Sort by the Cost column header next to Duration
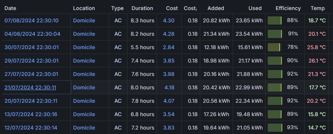 pos(172,8)
